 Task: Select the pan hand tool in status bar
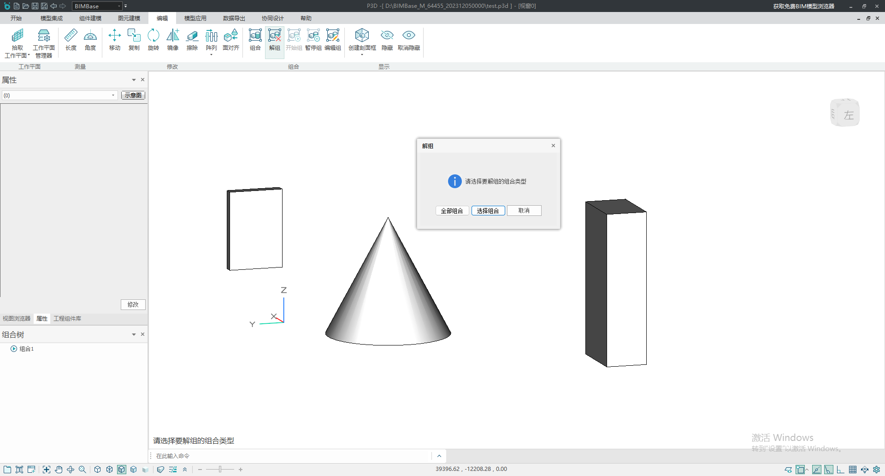[59, 470]
